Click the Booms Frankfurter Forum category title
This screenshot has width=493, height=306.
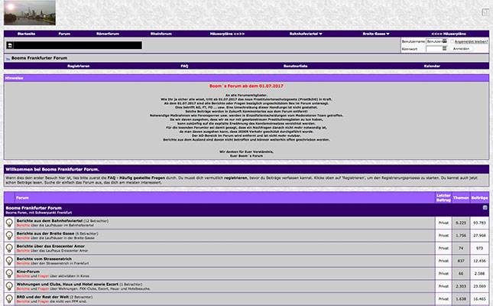point(34,208)
